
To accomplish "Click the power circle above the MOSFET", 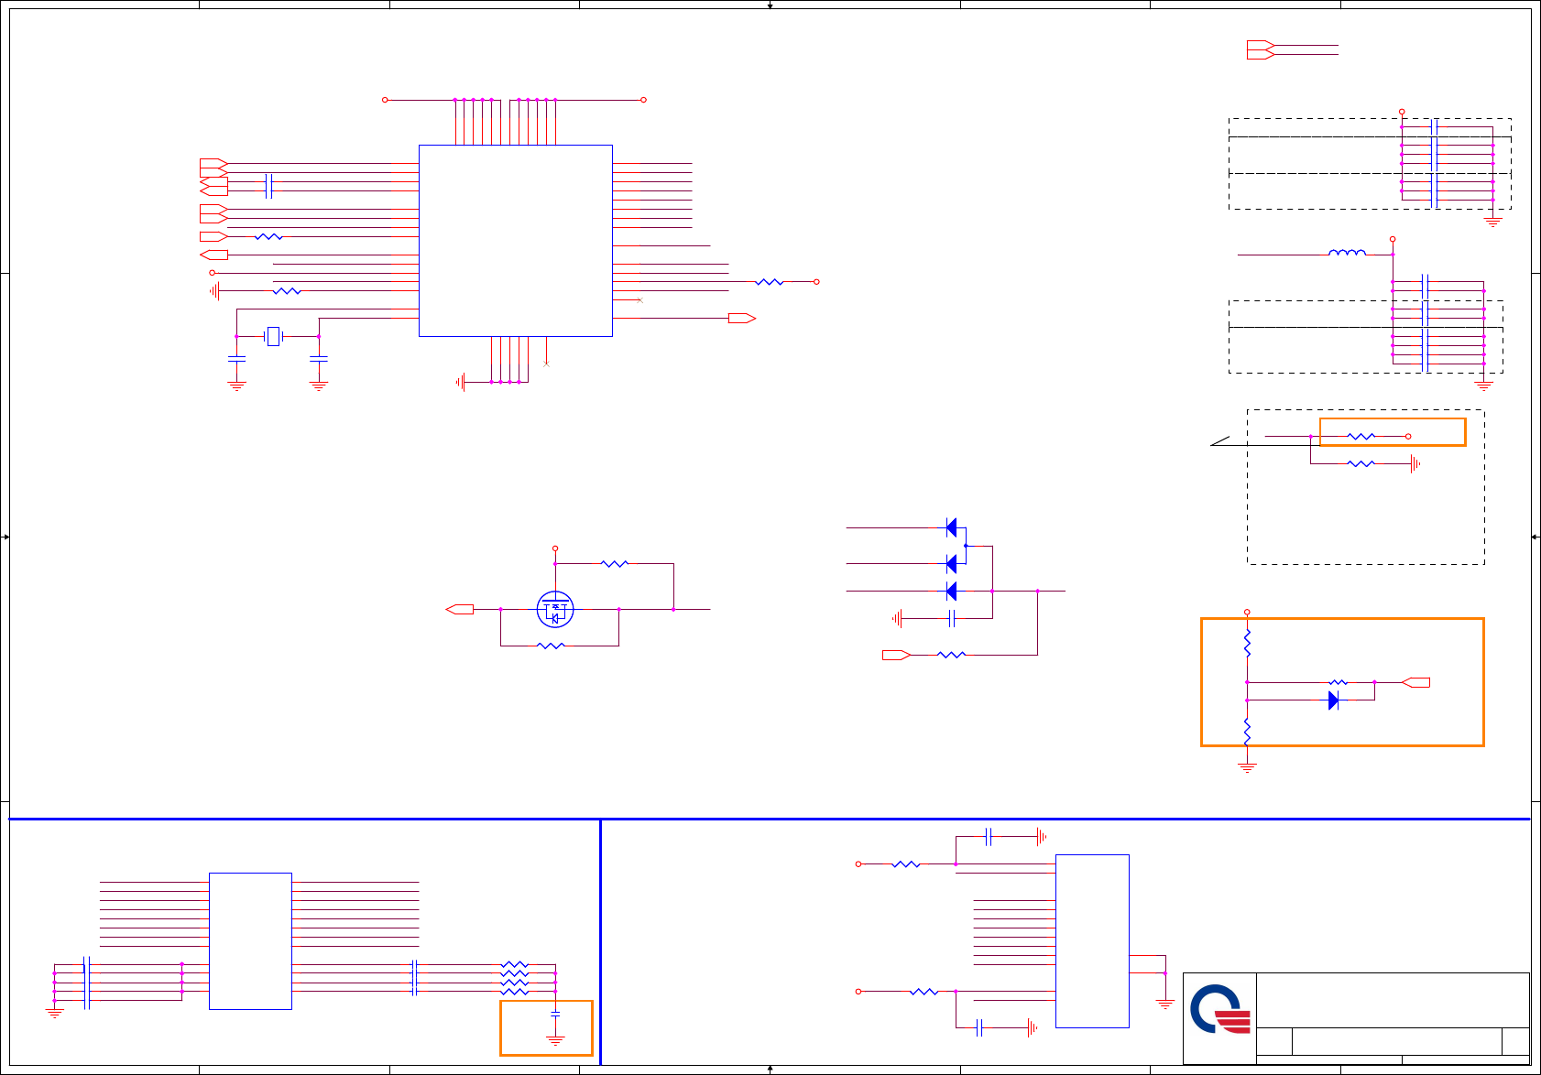I will pos(555,548).
